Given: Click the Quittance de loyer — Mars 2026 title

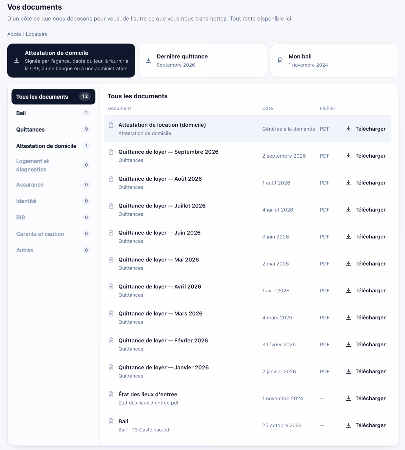Looking at the screenshot, I should point(160,314).
